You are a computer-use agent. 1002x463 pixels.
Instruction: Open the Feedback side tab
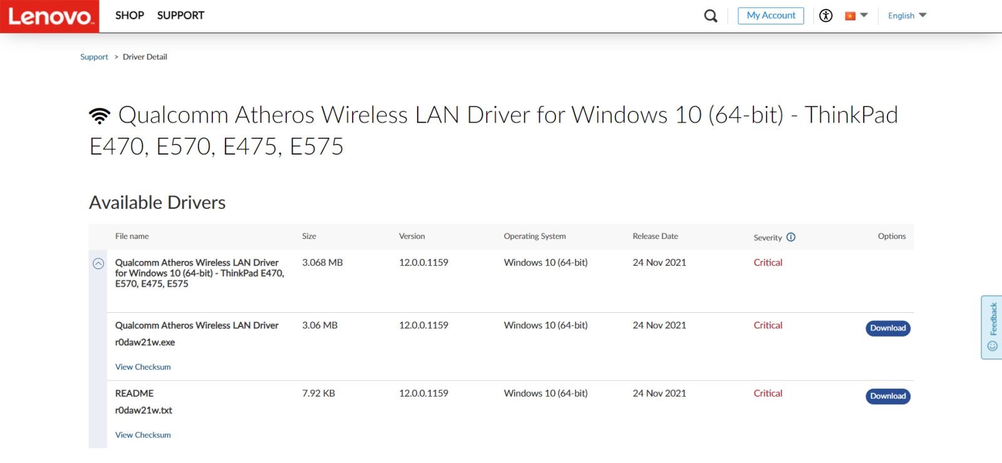[992, 327]
